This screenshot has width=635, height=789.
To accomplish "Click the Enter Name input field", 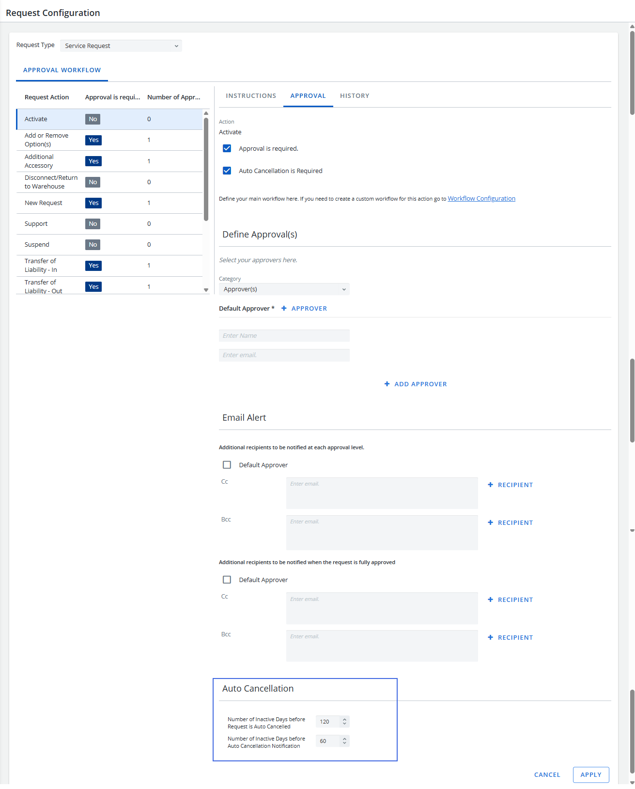I will (284, 336).
